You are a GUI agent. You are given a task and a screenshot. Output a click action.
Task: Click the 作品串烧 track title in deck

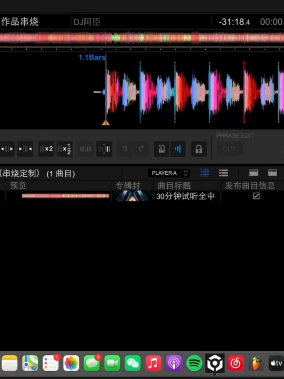[20, 22]
